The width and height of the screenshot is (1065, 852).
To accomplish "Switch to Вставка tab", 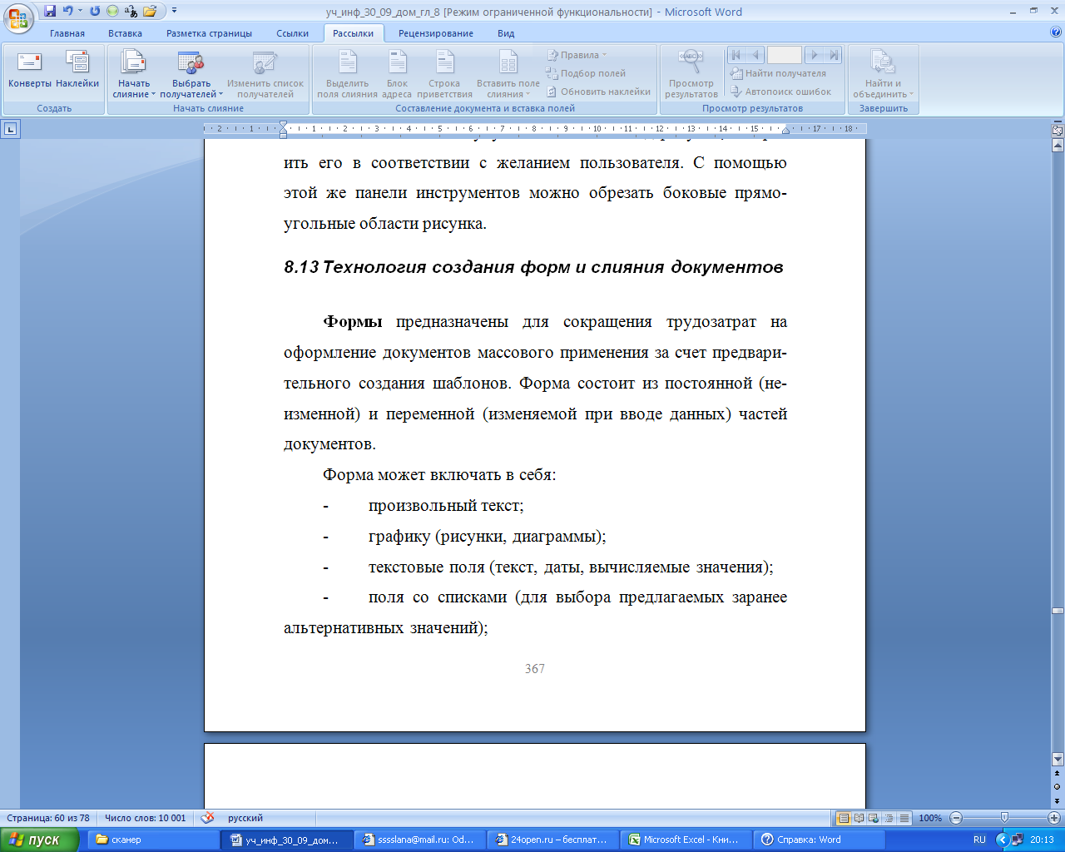I will click(x=125, y=33).
